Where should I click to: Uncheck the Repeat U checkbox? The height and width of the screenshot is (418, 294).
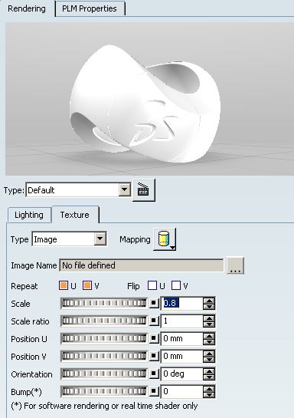(64, 285)
